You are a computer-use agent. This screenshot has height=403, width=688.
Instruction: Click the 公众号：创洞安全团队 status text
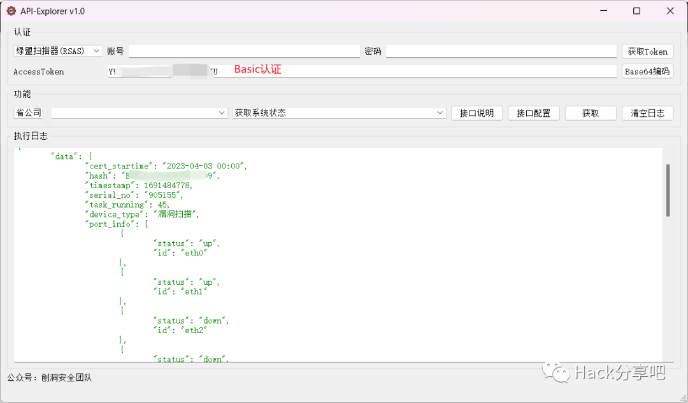(x=50, y=378)
